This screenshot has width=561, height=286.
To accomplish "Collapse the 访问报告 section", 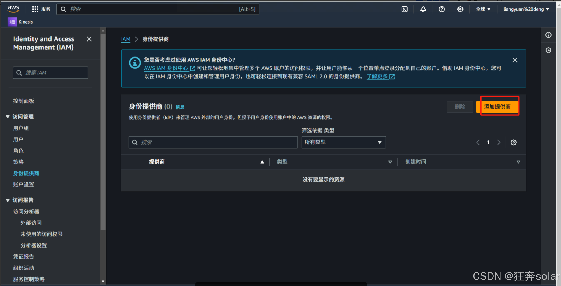I will [8, 200].
